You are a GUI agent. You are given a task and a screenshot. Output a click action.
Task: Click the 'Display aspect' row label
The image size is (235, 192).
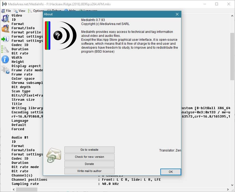pos(26,66)
